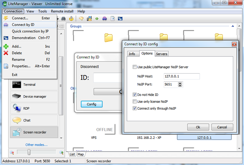
Task: Select Screen recorder mode
Action: point(34,132)
